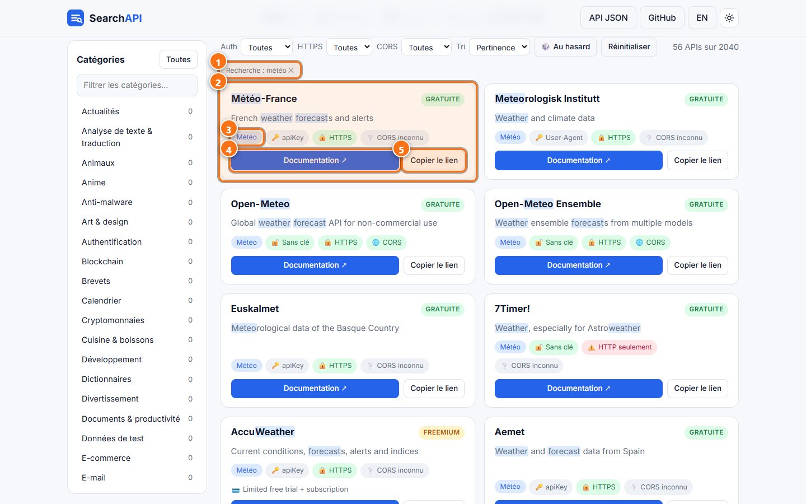Select the E-commerce category

[137, 458]
